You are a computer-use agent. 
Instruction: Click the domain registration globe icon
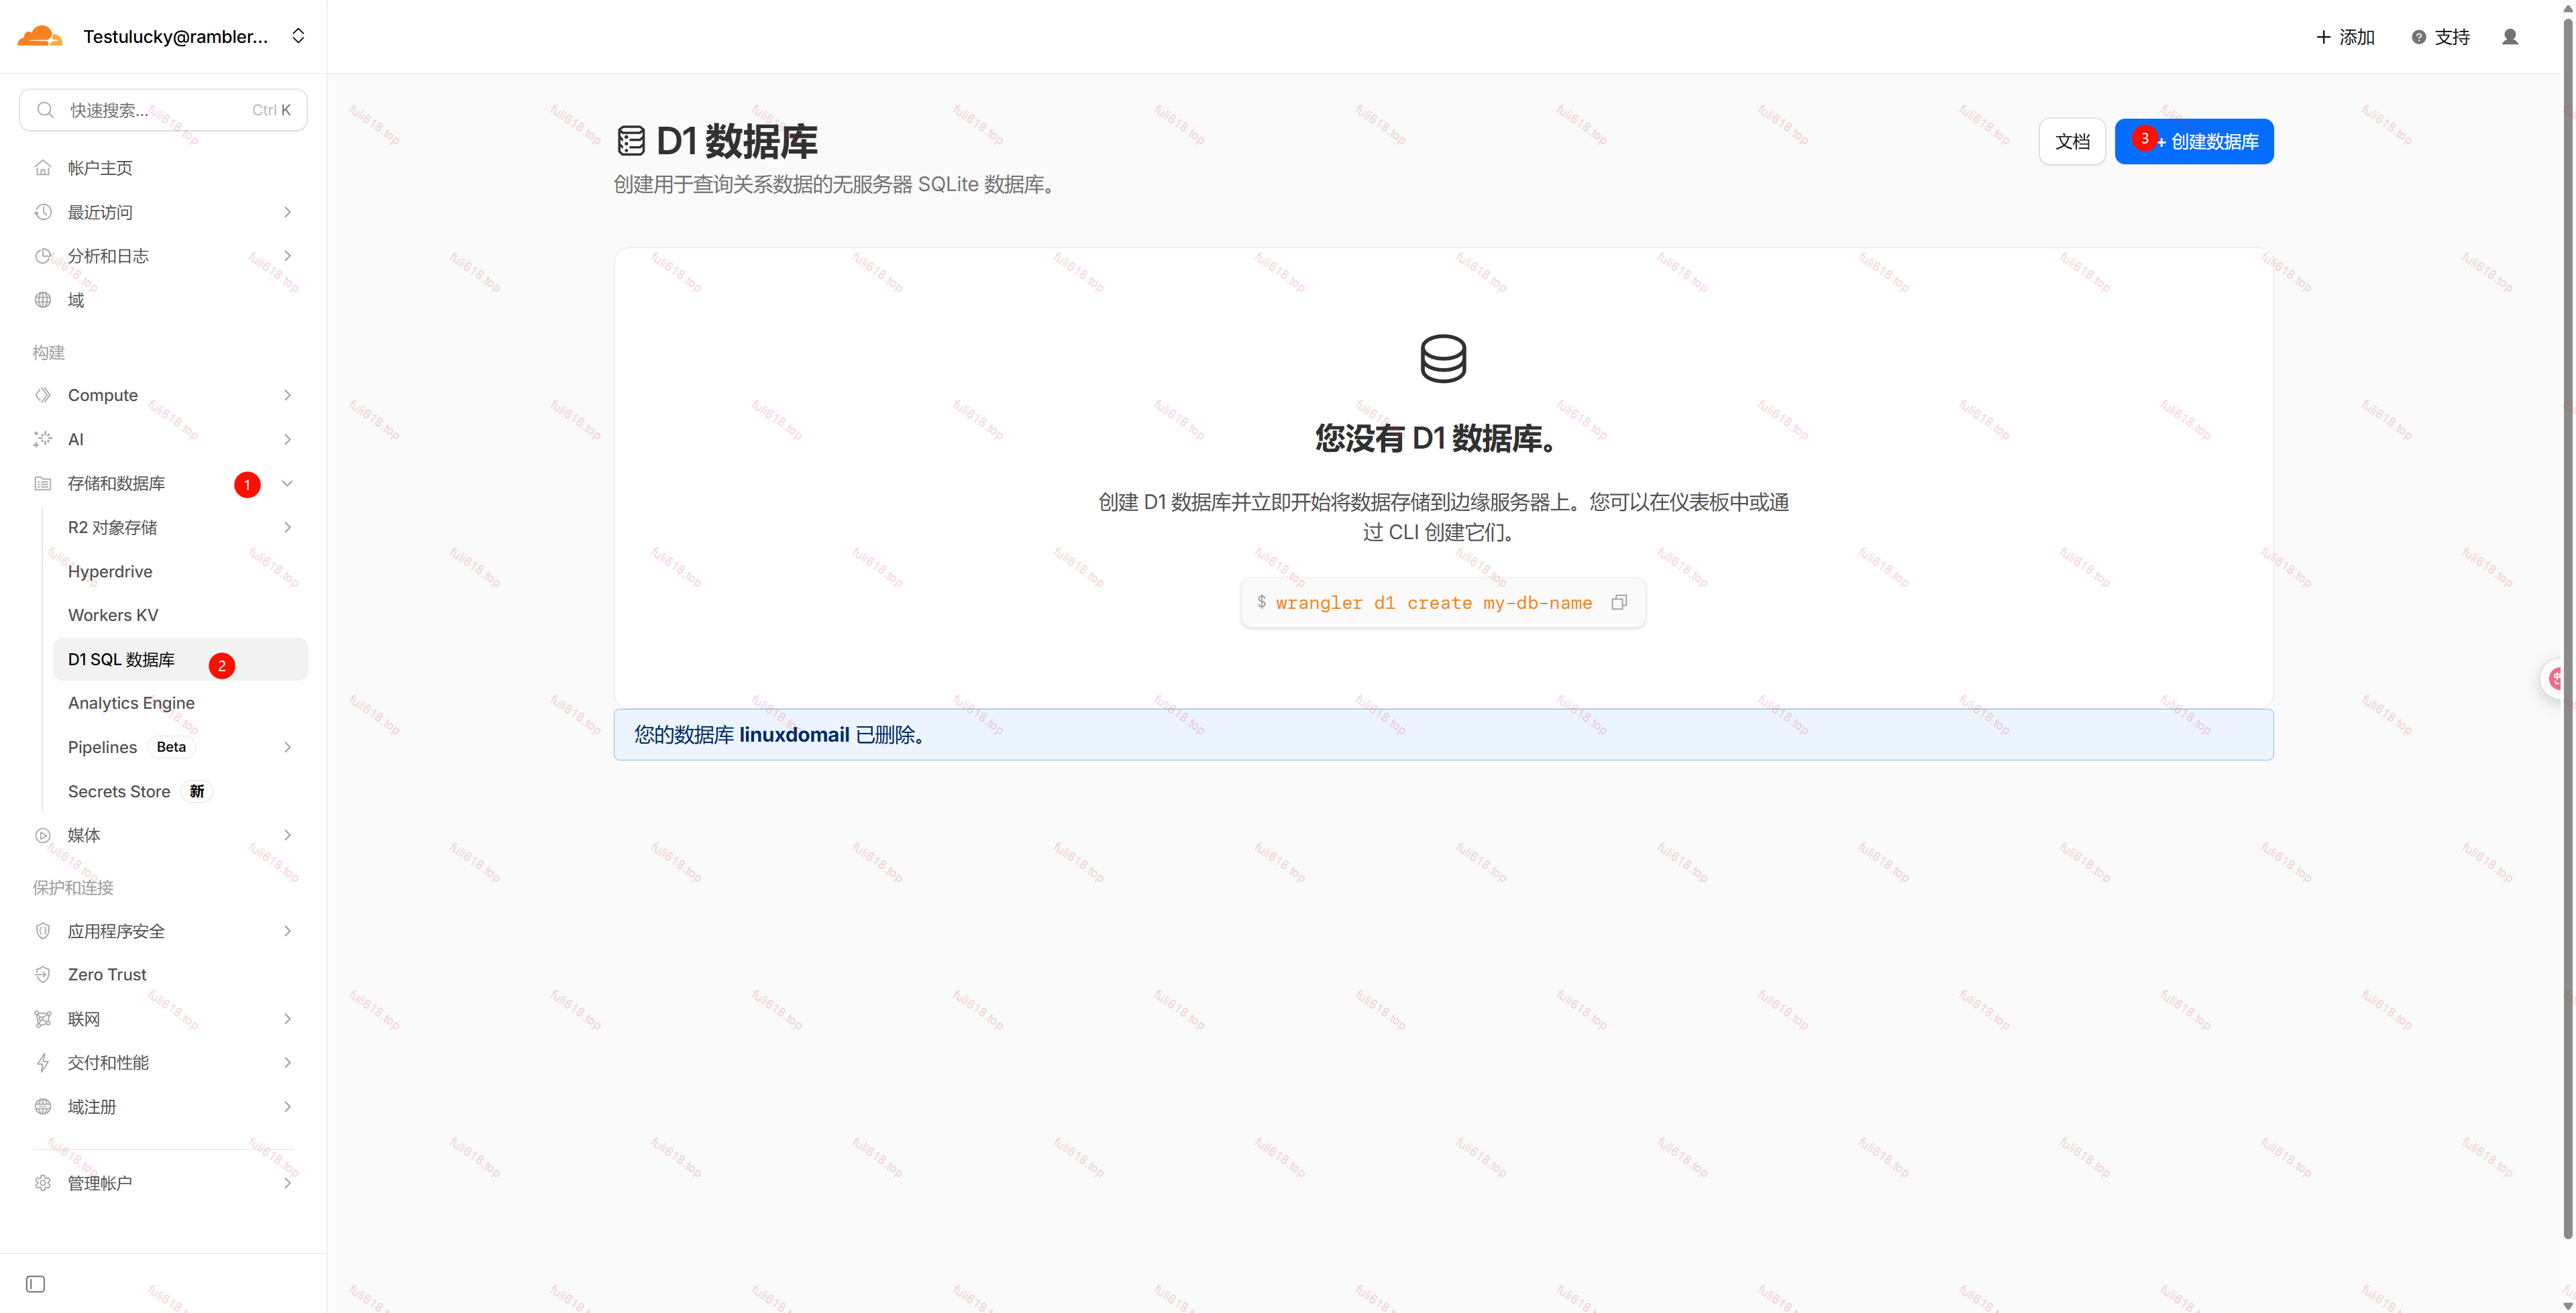pos(43,1106)
